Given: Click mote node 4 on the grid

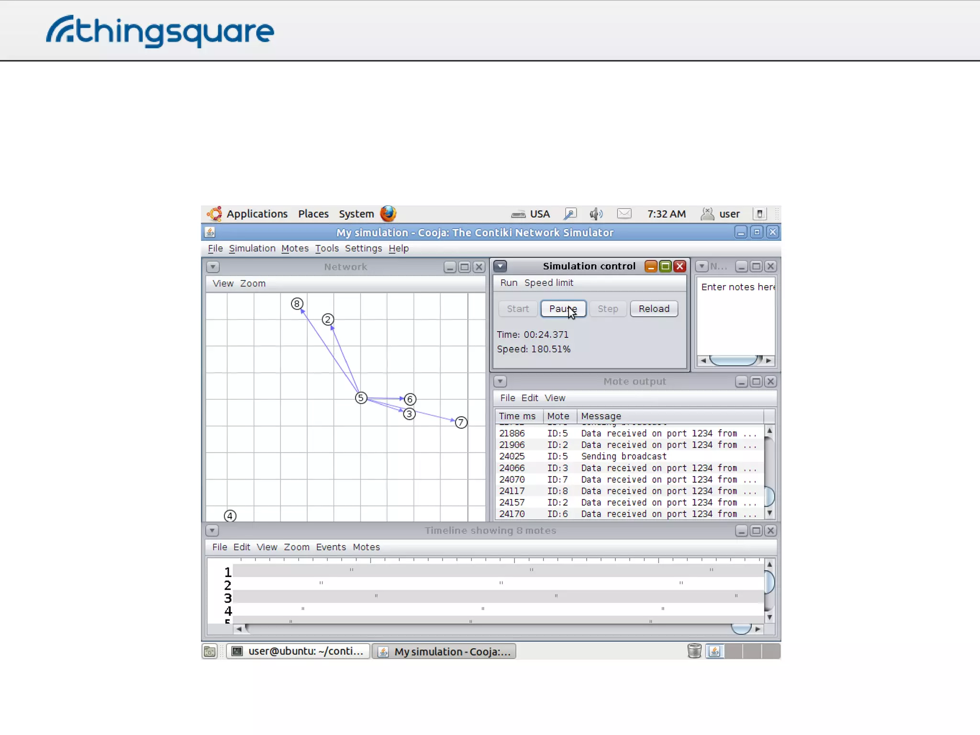Looking at the screenshot, I should (x=230, y=516).
